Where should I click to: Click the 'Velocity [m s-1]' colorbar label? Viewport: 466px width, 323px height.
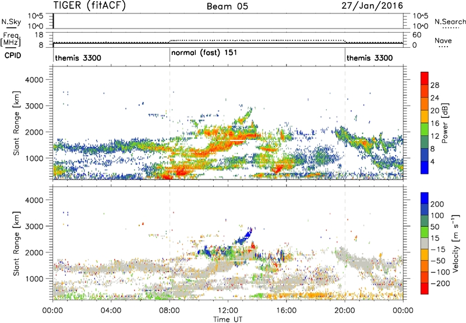(456, 243)
